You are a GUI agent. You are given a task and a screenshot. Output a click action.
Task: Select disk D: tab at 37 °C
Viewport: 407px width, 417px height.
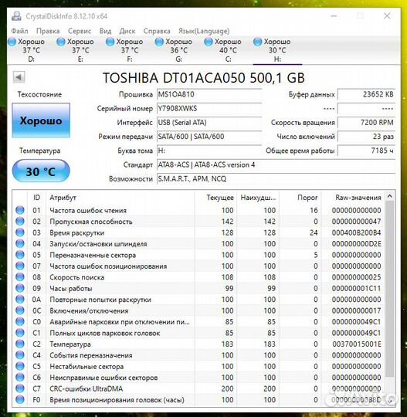pos(31,50)
